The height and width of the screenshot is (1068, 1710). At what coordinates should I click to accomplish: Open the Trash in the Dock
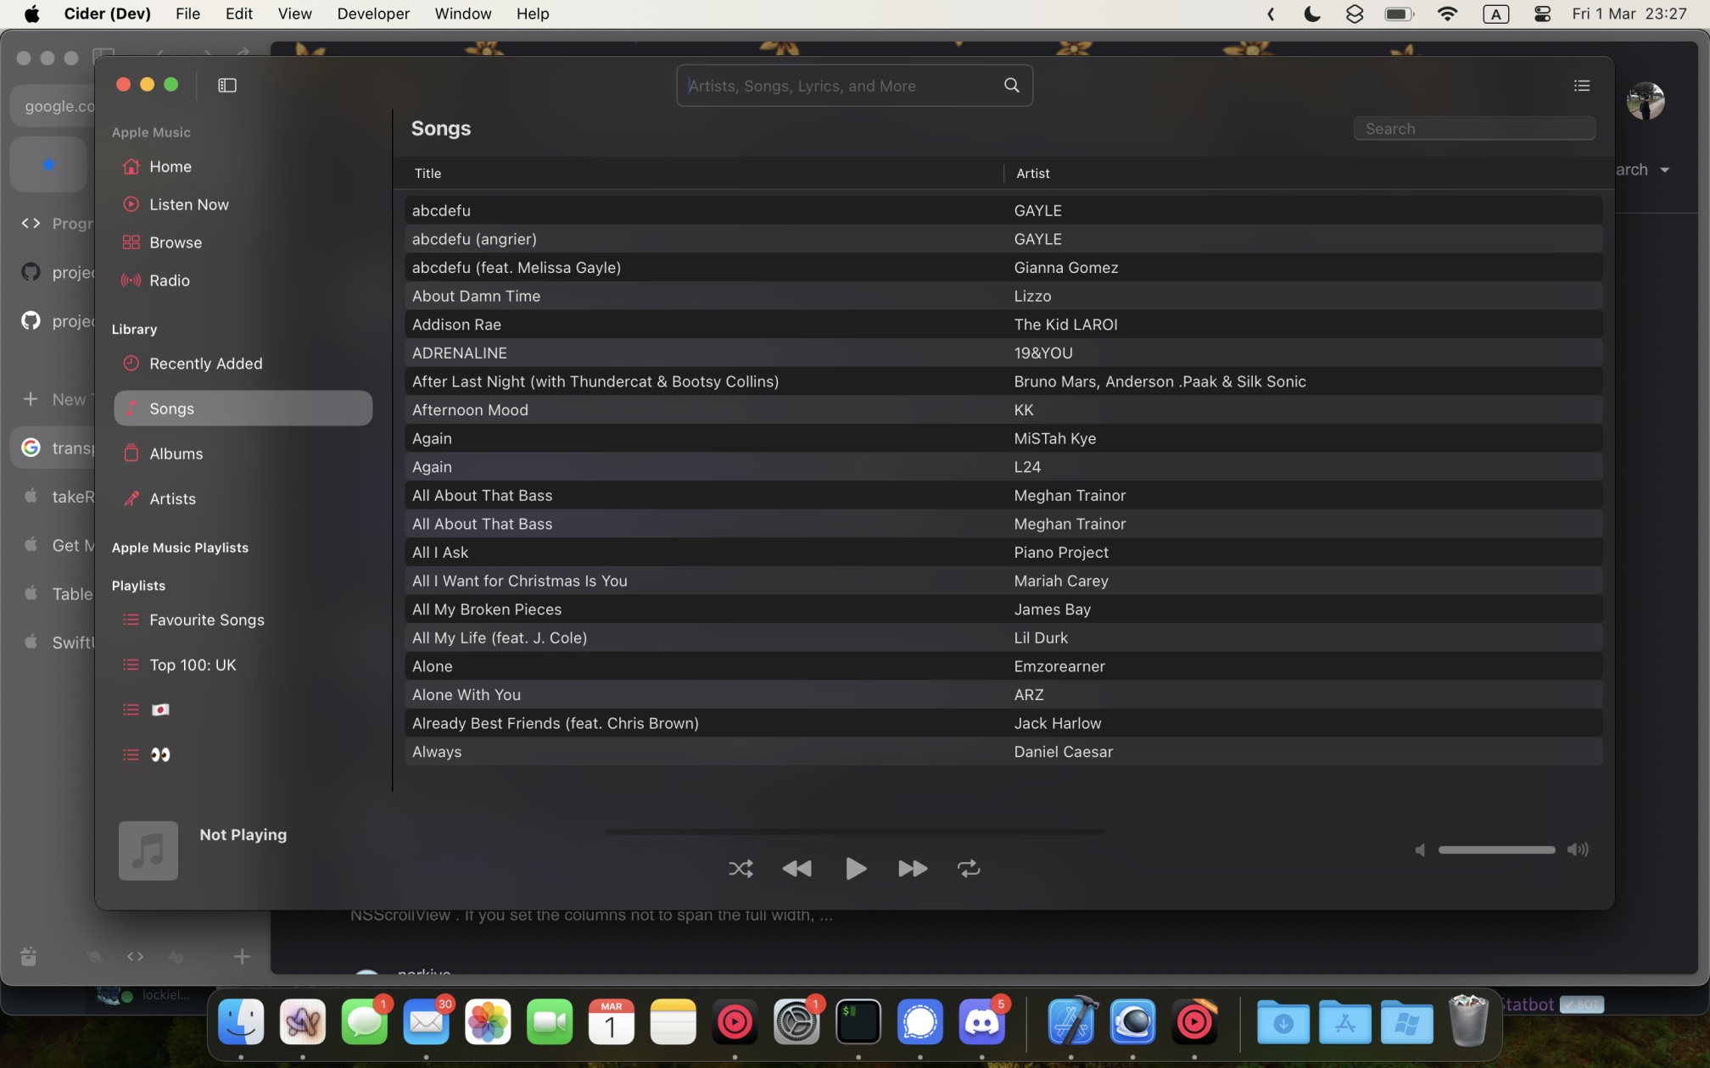pos(1468,1021)
